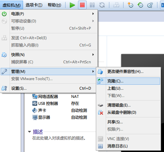Expand the 可移动设备(D) submenu
The width and height of the screenshot is (164, 152).
(x=49, y=21)
